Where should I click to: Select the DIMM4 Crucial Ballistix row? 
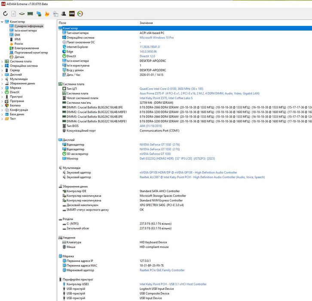point(185,121)
